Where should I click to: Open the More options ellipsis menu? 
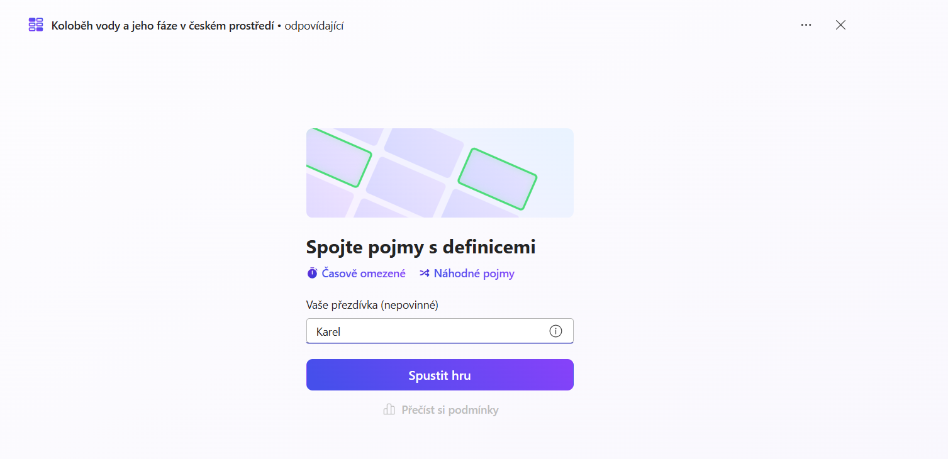(x=806, y=25)
